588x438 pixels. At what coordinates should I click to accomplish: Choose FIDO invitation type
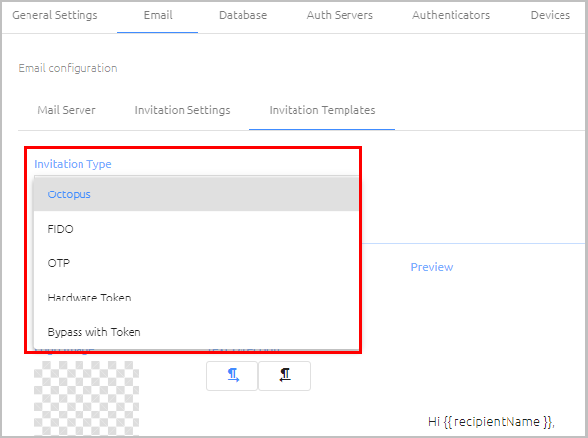point(196,229)
